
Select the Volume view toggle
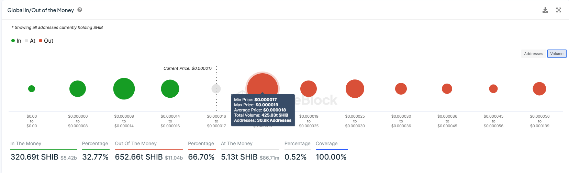tap(557, 54)
